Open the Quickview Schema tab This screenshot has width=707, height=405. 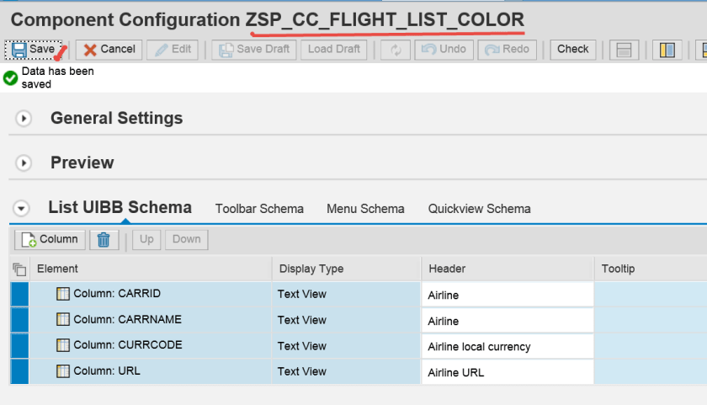click(x=479, y=209)
